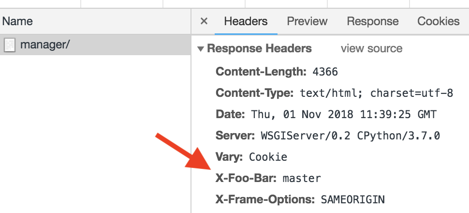Click the 4366 content length value

tap(325, 72)
